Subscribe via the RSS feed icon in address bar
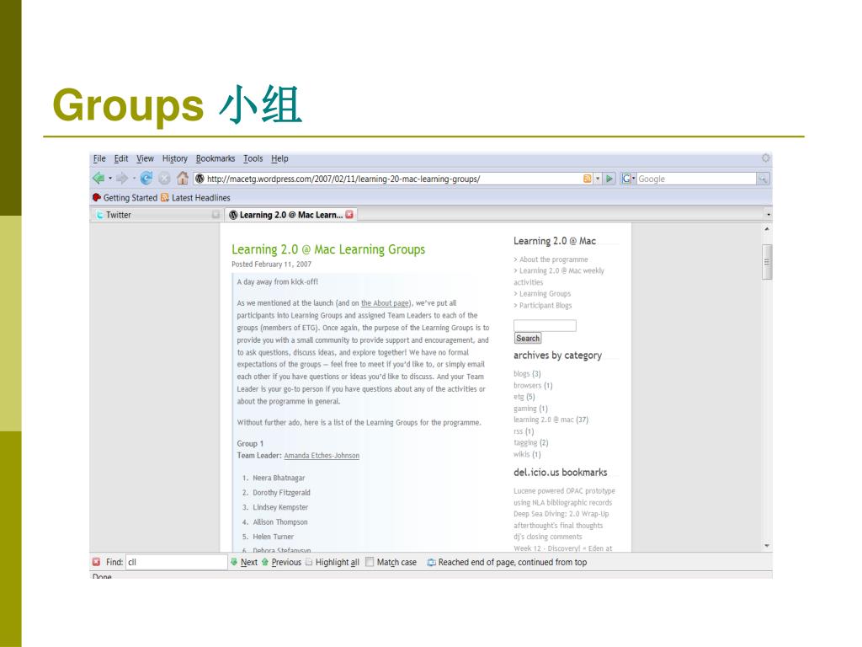The height and width of the screenshot is (647, 862). (587, 179)
